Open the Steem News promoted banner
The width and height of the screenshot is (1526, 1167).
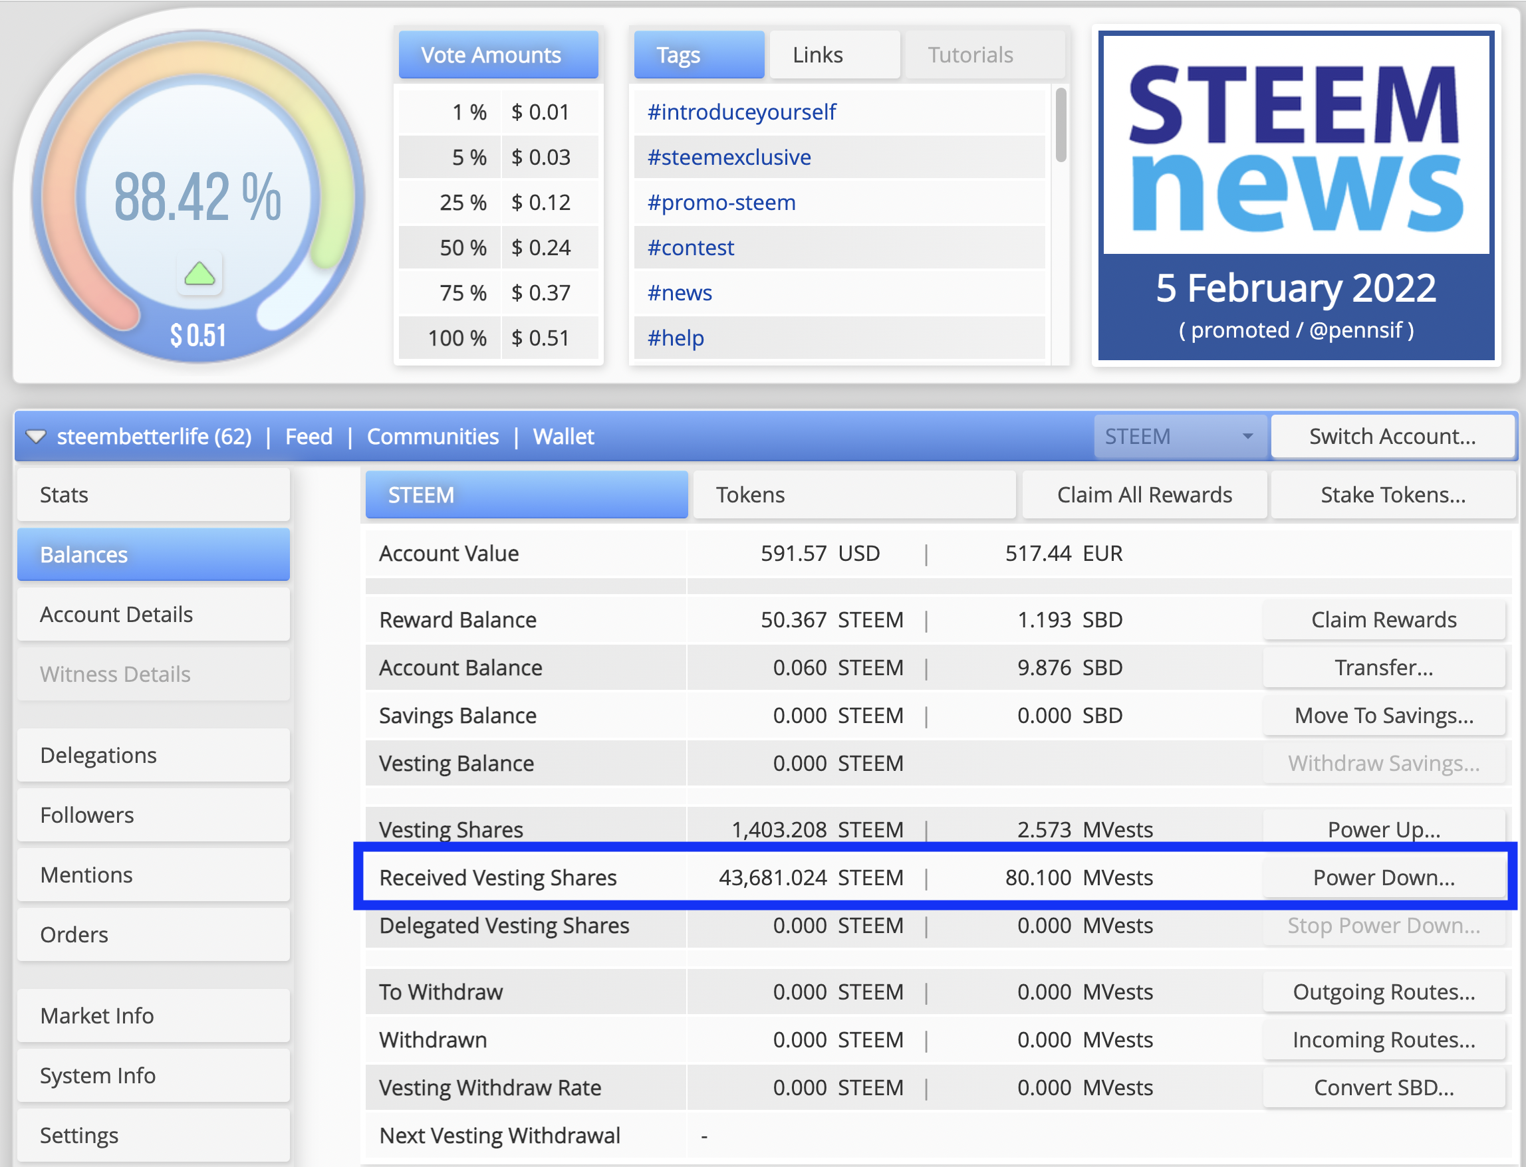[x=1296, y=195]
